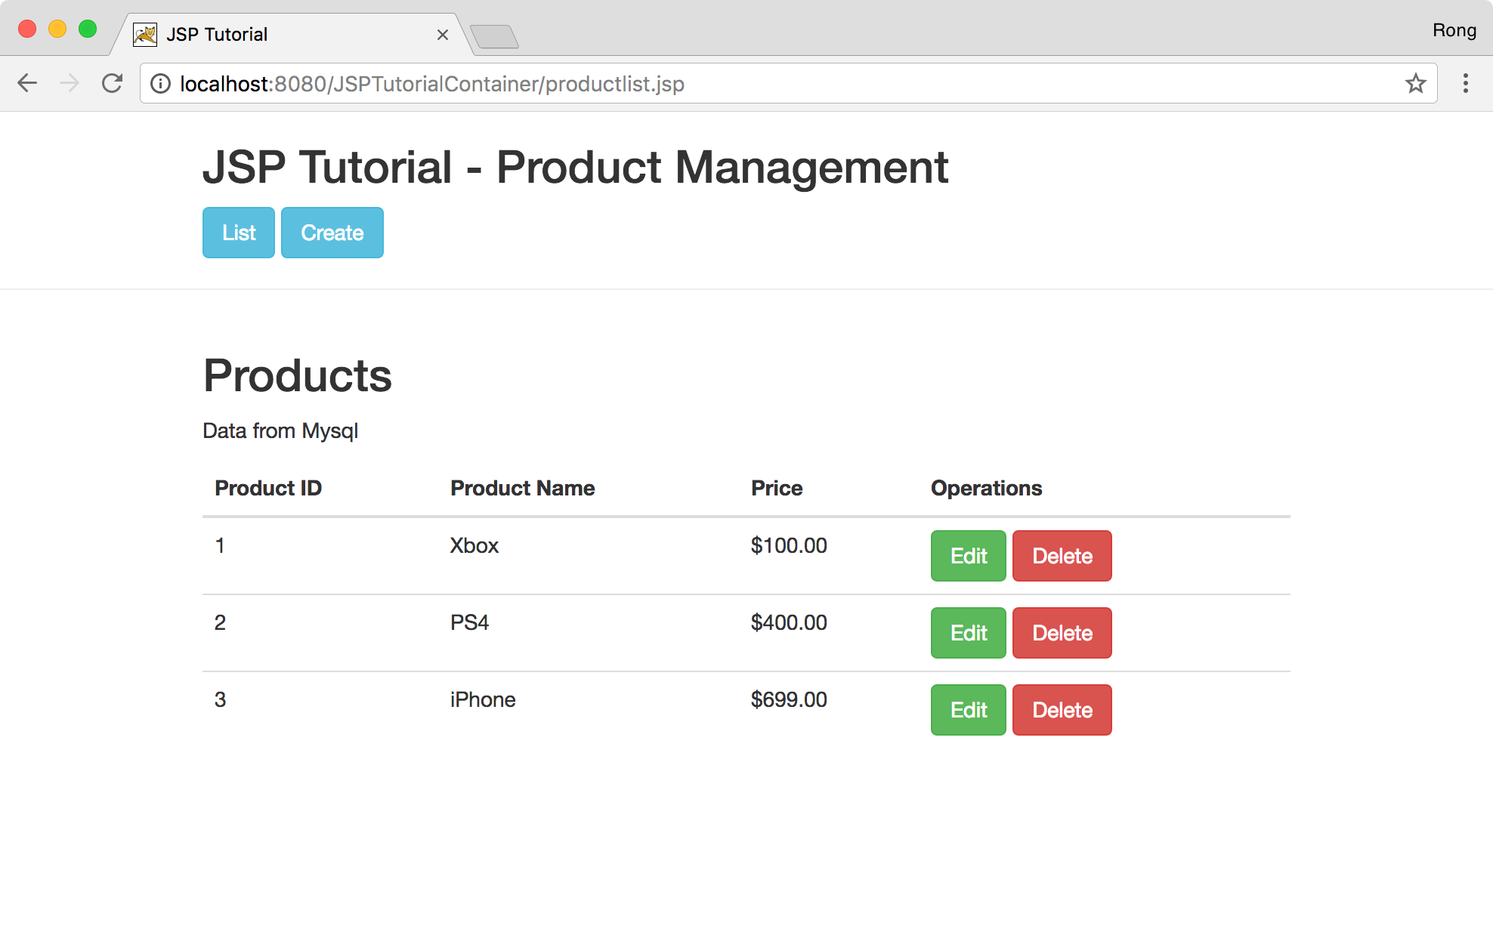
Task: Click product ID 3 in iPhone row
Action: coord(220,699)
